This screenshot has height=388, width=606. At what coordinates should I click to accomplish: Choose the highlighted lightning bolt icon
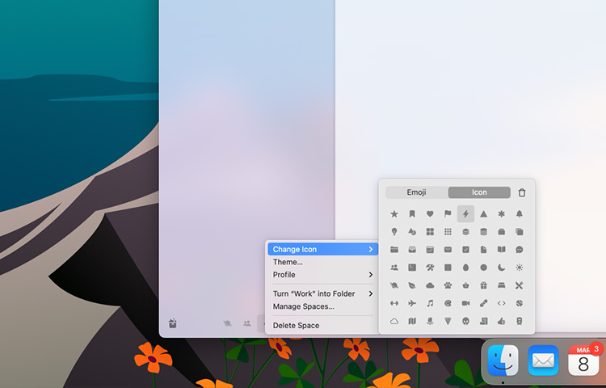coord(465,213)
